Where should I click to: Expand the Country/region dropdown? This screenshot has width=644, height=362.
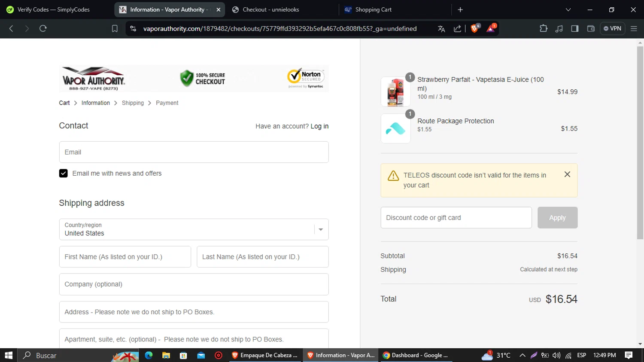tap(194, 229)
